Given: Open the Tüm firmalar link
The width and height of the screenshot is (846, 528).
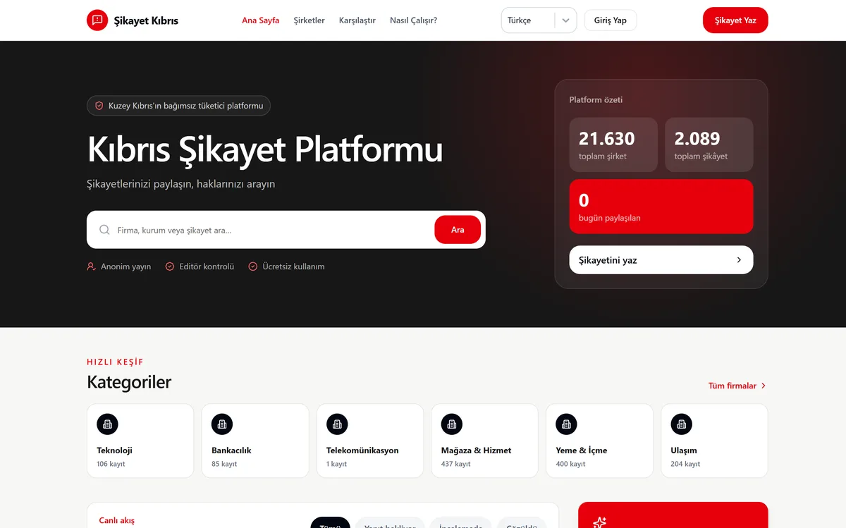Looking at the screenshot, I should click(737, 386).
